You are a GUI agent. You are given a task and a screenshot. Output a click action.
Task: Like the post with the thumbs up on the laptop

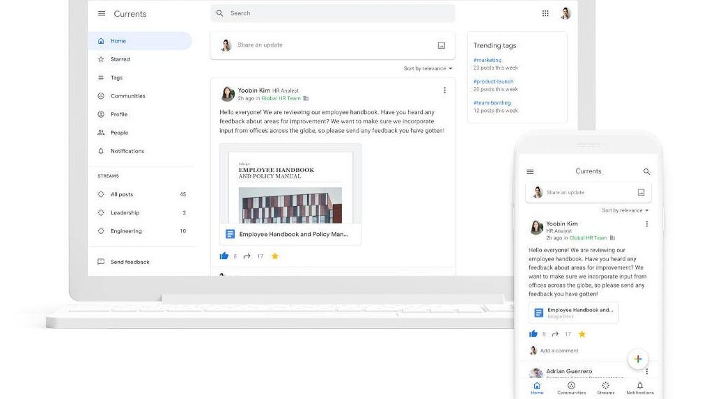coord(224,256)
